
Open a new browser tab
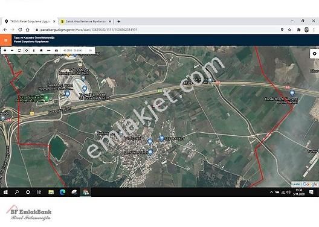point(119,21)
